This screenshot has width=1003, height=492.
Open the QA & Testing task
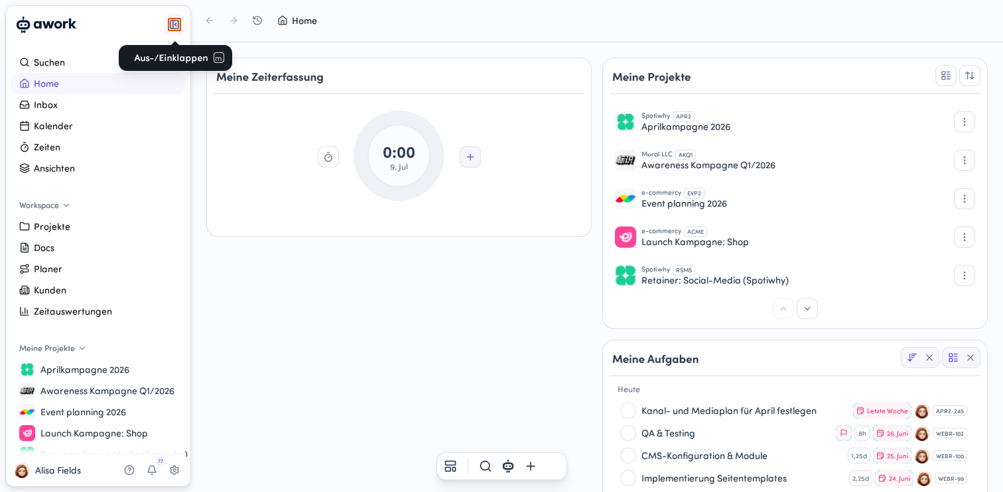(668, 433)
